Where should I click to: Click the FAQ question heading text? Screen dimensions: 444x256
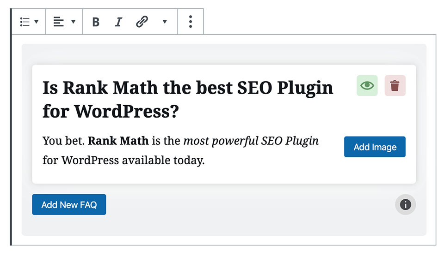(x=188, y=100)
